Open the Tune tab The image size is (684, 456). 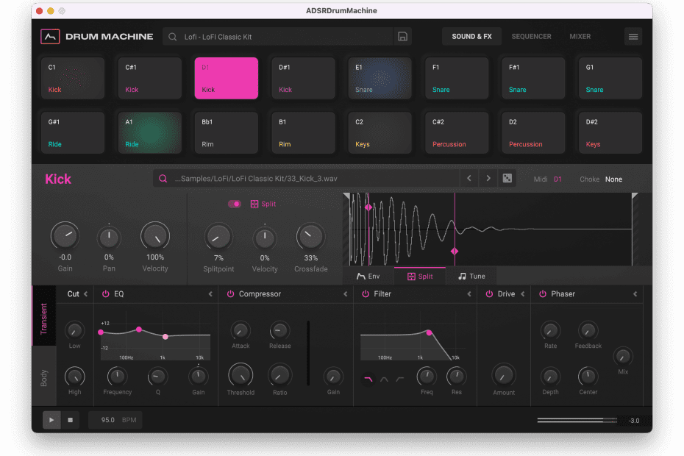pos(471,277)
